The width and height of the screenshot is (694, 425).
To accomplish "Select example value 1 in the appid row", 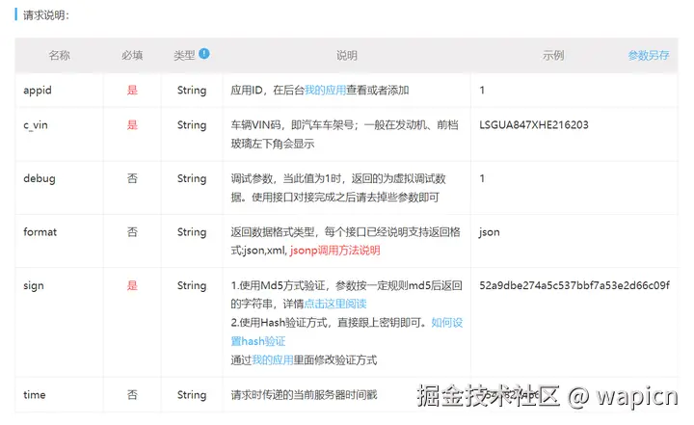I will coord(482,91).
